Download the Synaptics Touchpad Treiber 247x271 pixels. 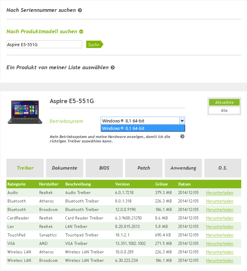point(220,235)
